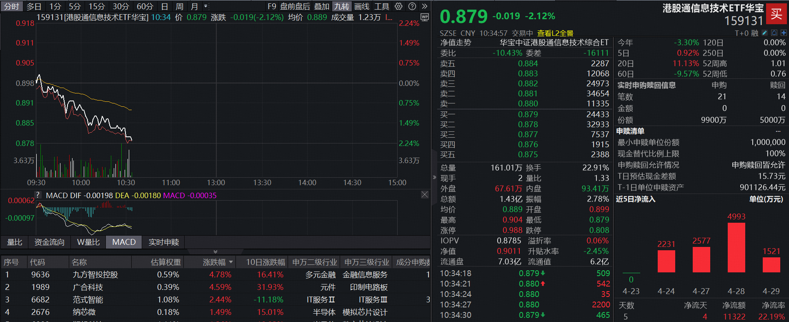Select 纳芯微 row
This screenshot has height=322, width=789.
[x=215, y=312]
